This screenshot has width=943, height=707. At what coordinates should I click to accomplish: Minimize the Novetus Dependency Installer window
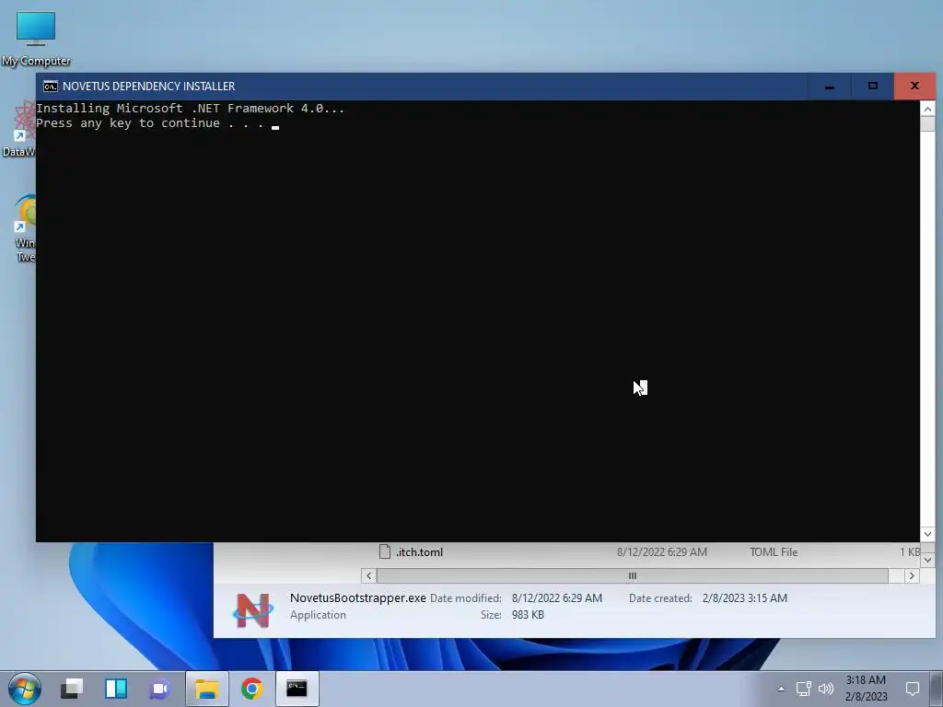[830, 87]
